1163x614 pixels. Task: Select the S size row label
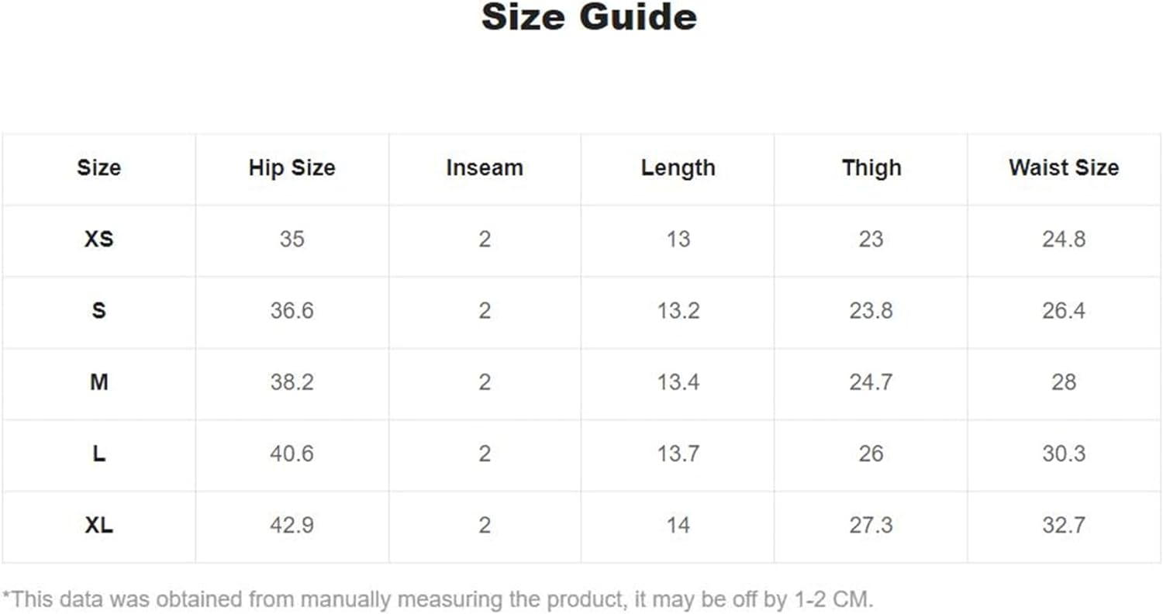(98, 311)
